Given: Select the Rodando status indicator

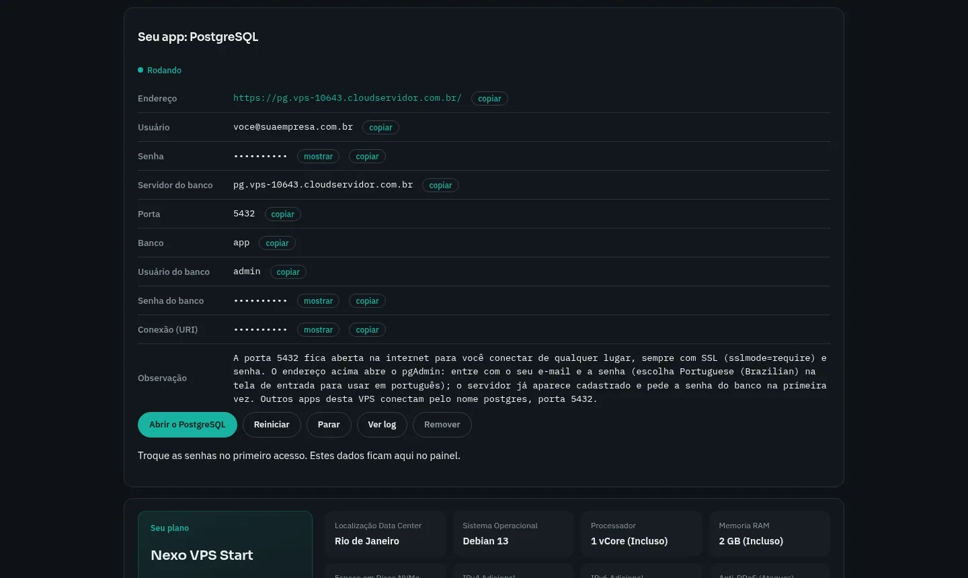Looking at the screenshot, I should [x=160, y=70].
